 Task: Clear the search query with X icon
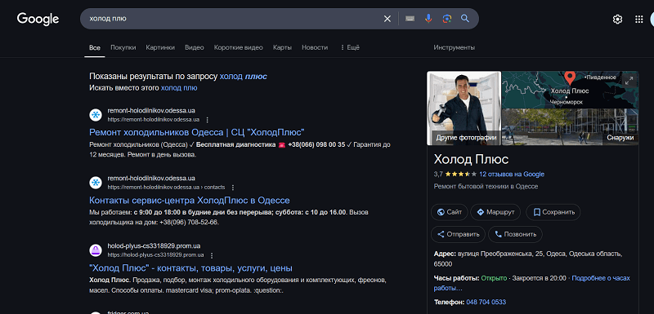387,19
